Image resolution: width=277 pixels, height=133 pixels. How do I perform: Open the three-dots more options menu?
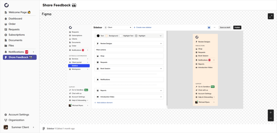tap(215, 27)
